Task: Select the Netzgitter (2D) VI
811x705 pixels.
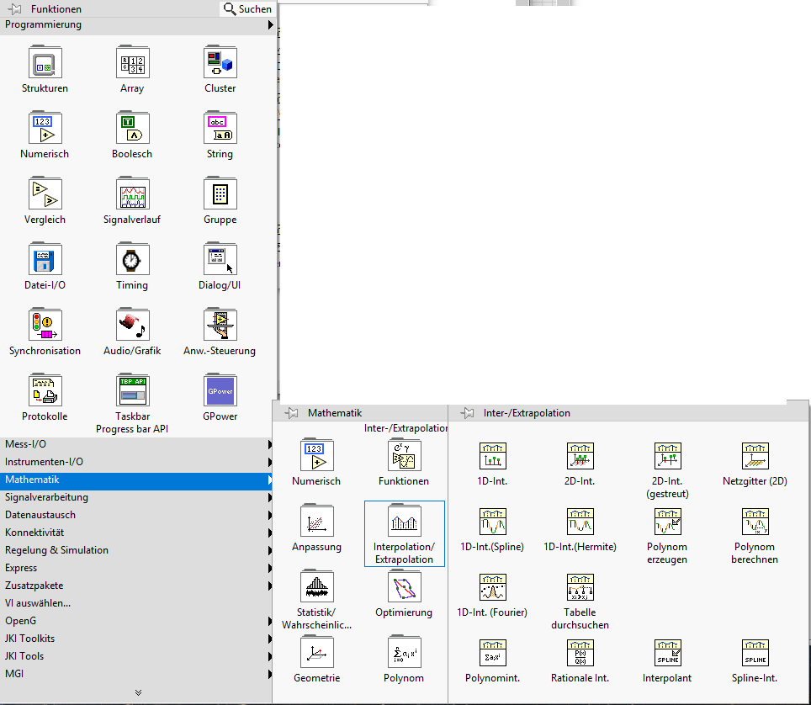Action: pos(755,456)
